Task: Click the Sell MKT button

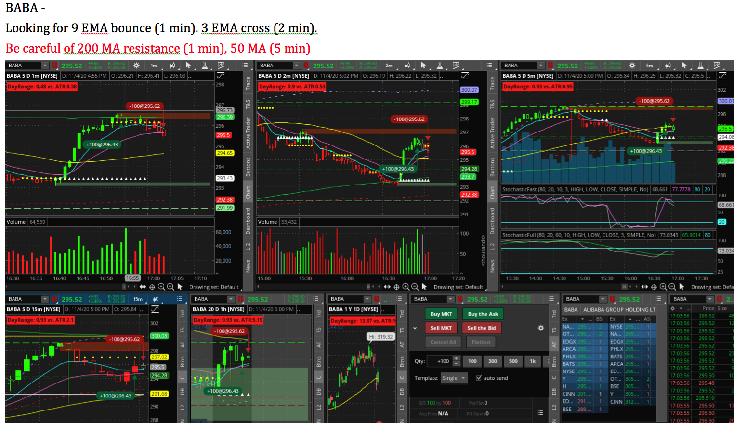Action: tap(441, 328)
